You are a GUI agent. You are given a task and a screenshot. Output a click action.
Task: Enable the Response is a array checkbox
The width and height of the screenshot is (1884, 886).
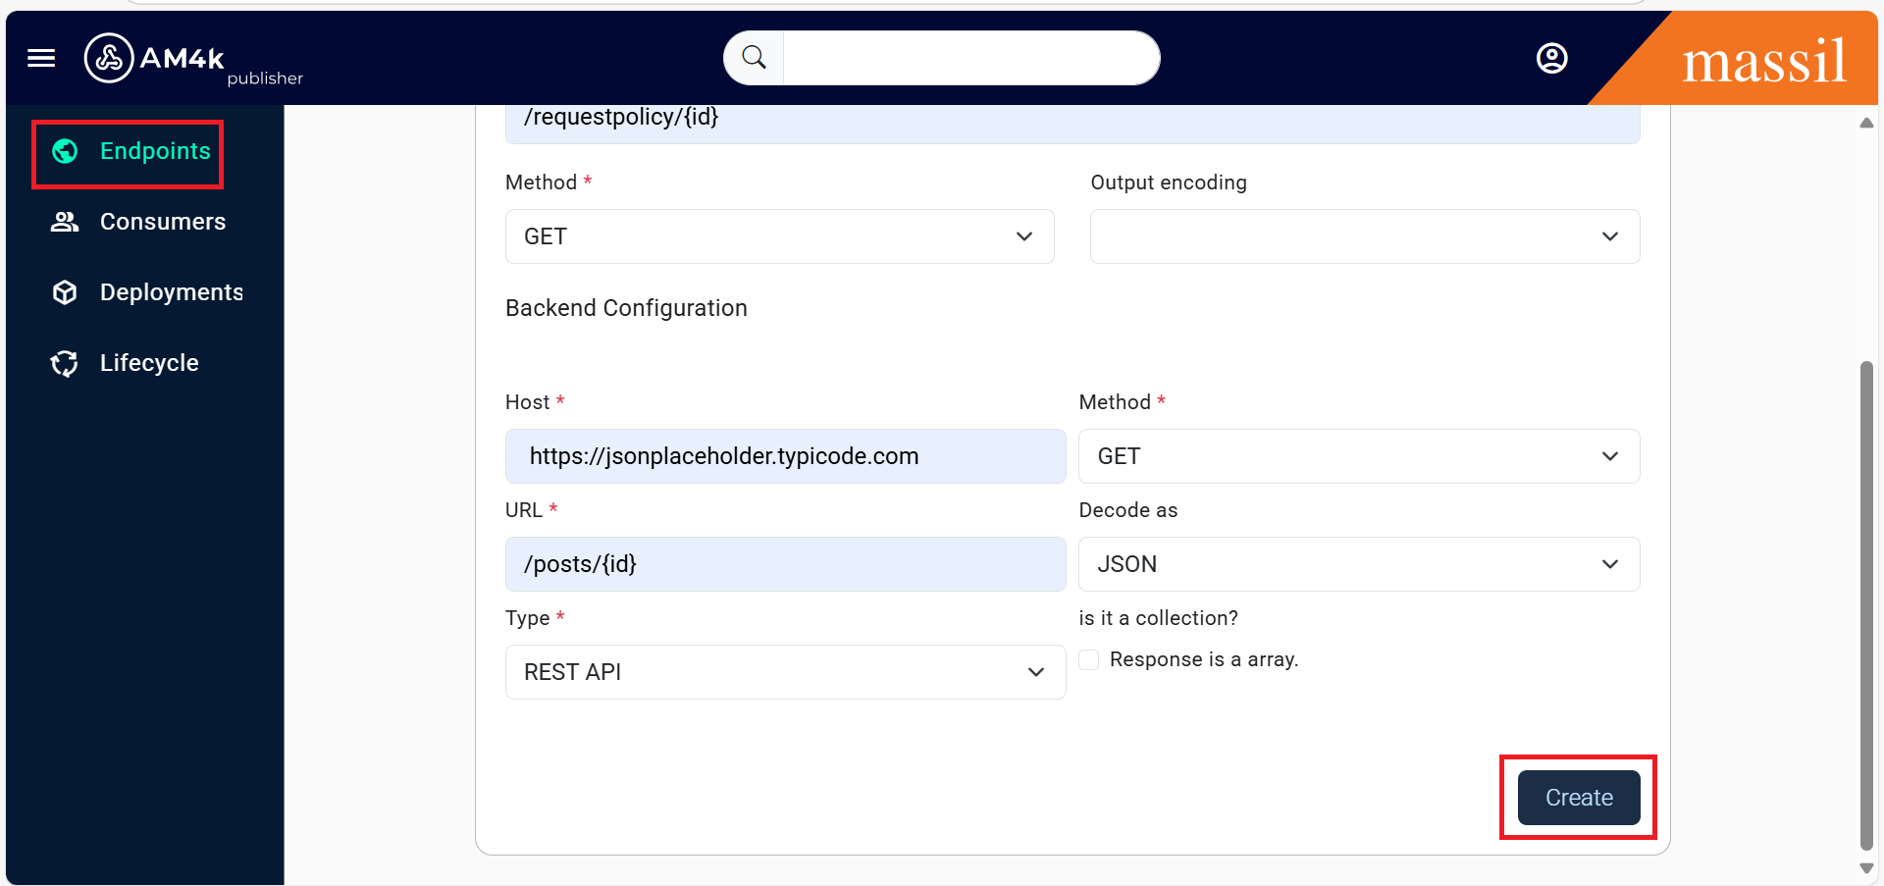(x=1089, y=659)
